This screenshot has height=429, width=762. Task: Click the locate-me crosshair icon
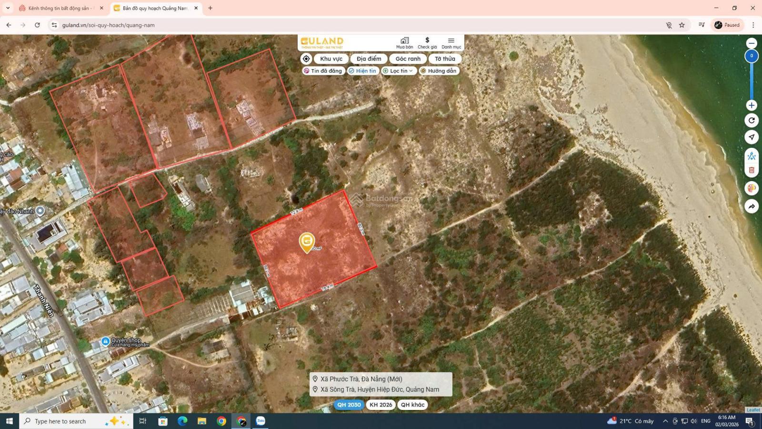tap(306, 59)
